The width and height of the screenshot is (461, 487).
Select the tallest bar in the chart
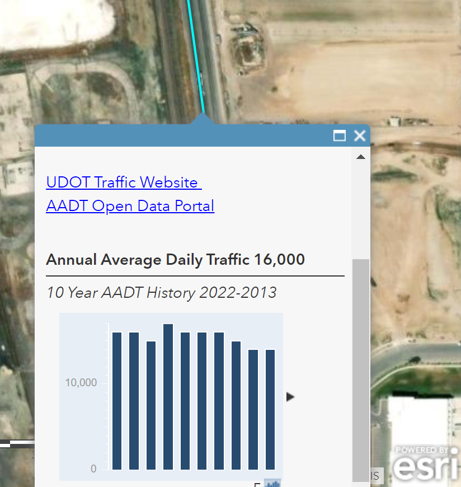click(168, 396)
